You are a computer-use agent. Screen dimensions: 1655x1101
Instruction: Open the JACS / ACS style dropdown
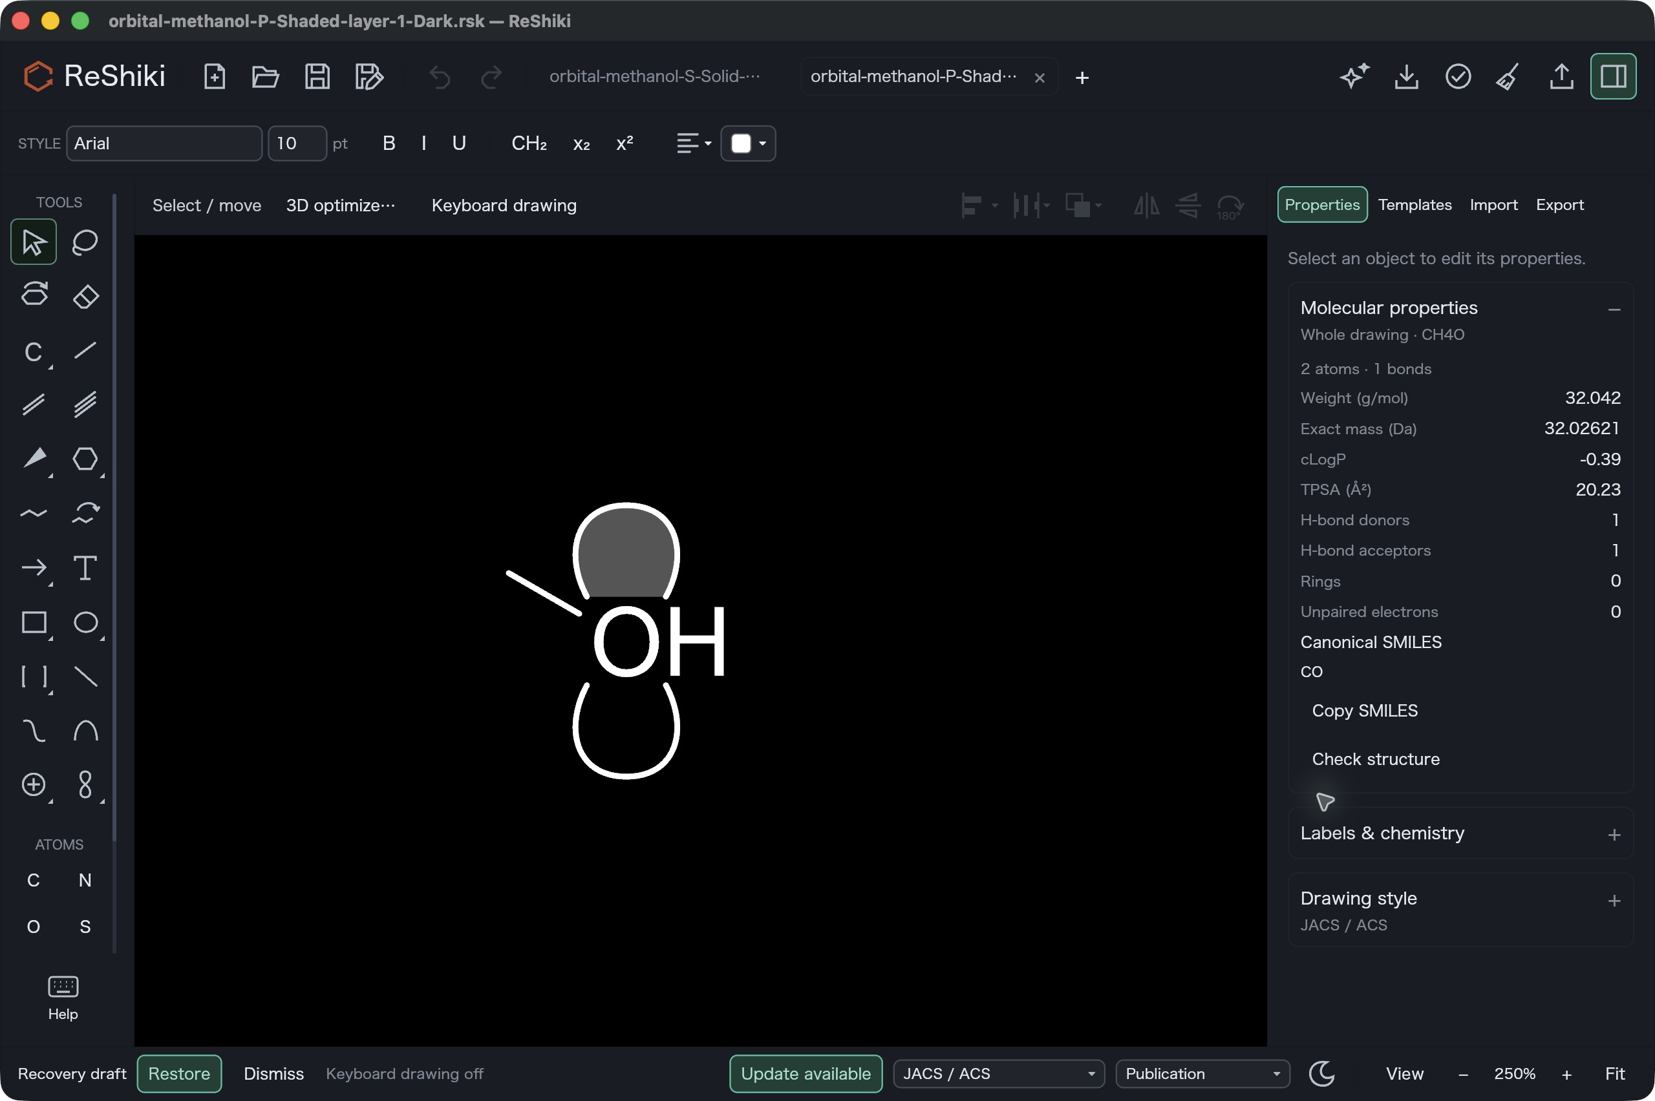(998, 1074)
